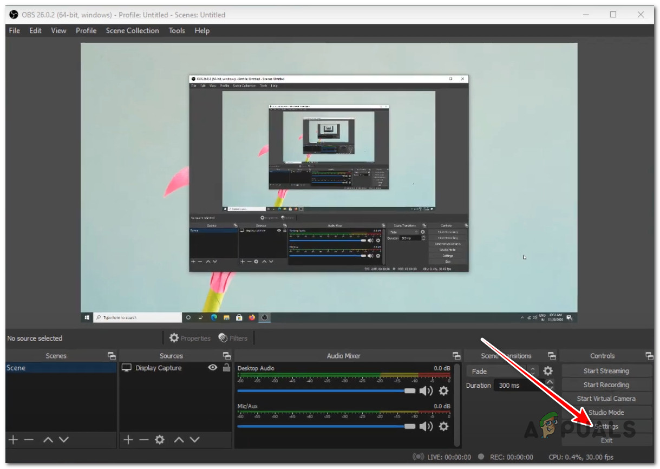Click the 'No source selected' label

pos(35,338)
